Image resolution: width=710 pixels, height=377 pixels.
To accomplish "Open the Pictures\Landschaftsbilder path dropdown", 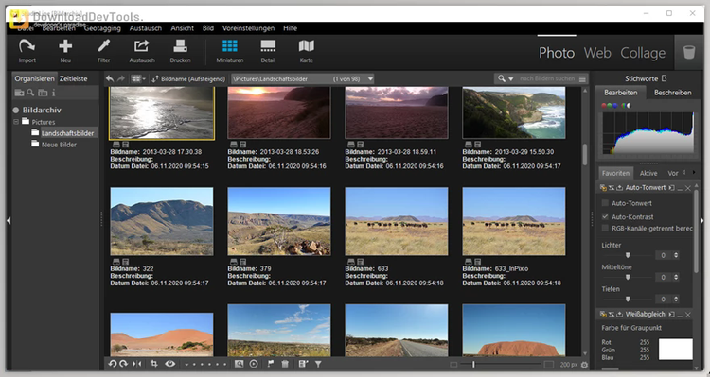I will point(370,78).
